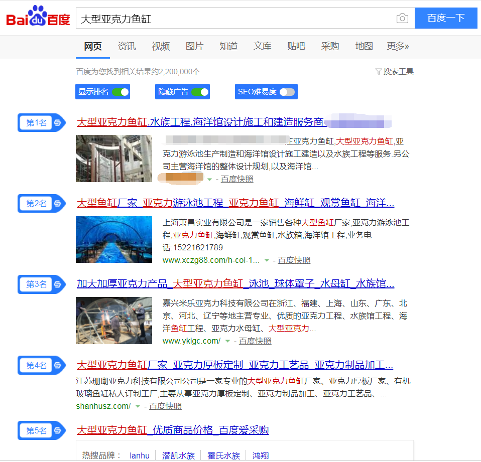Expand dropdown arrow beside shanhusz.com URL

pyautogui.click(x=138, y=406)
